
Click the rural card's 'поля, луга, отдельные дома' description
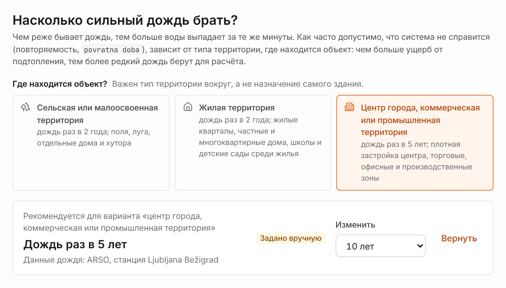pos(94,137)
